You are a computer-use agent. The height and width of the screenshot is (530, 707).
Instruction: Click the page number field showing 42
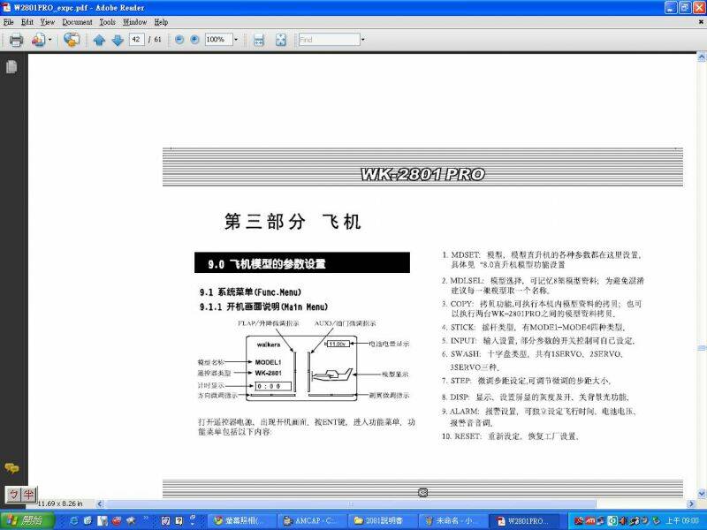[136, 40]
